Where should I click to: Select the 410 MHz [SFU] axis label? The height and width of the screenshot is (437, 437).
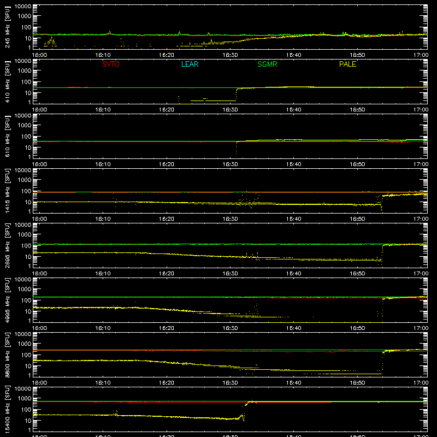tap(7, 82)
